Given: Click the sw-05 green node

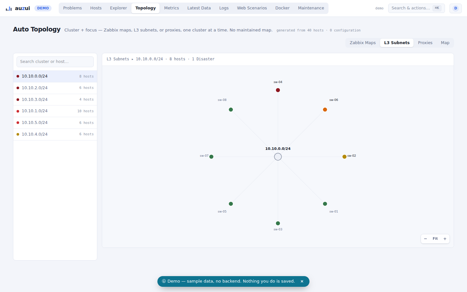Looking at the screenshot, I should (231, 204).
